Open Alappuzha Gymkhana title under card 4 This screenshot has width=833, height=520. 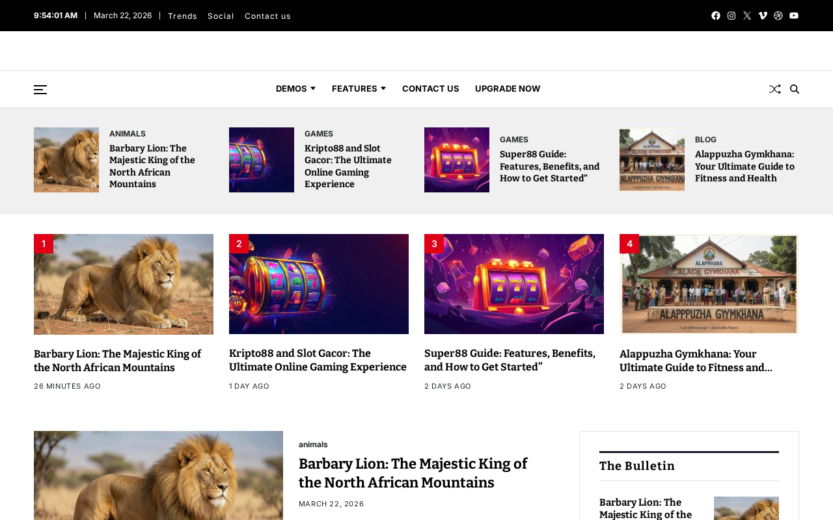pyautogui.click(x=696, y=361)
